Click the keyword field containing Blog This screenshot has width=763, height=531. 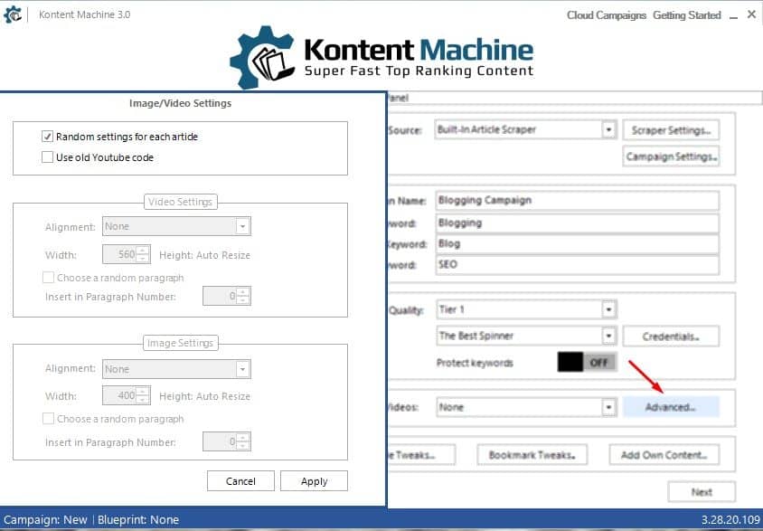tap(577, 244)
